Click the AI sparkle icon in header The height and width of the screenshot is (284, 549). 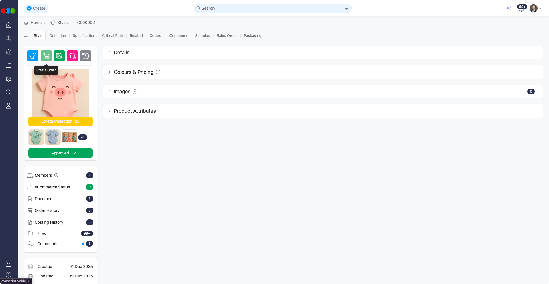coord(509,8)
